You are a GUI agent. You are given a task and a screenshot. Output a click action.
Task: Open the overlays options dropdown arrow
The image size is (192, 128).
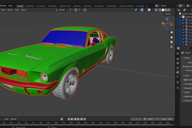pos(152,10)
